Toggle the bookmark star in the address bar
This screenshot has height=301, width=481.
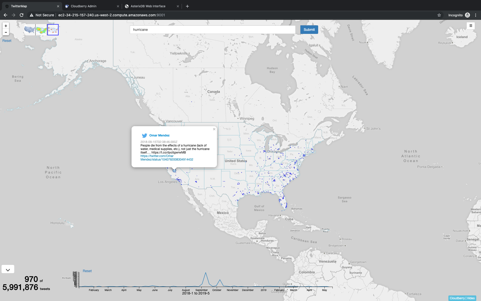pos(439,15)
